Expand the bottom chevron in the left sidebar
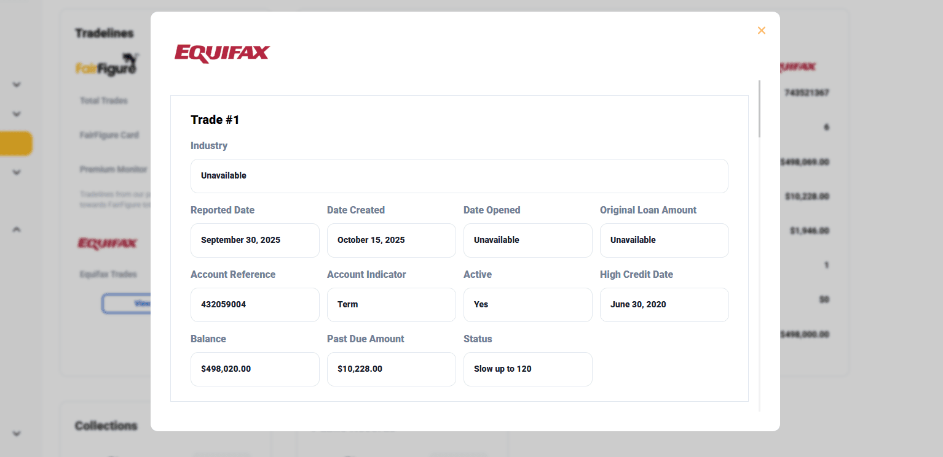The image size is (943, 457). point(17,434)
